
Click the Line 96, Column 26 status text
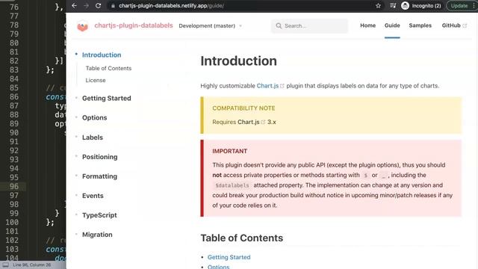[31, 265]
